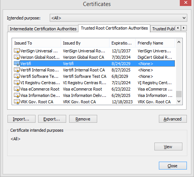Click the VRK Gov. Root CA certificate icon
The width and height of the screenshot is (194, 177).
click(17, 102)
